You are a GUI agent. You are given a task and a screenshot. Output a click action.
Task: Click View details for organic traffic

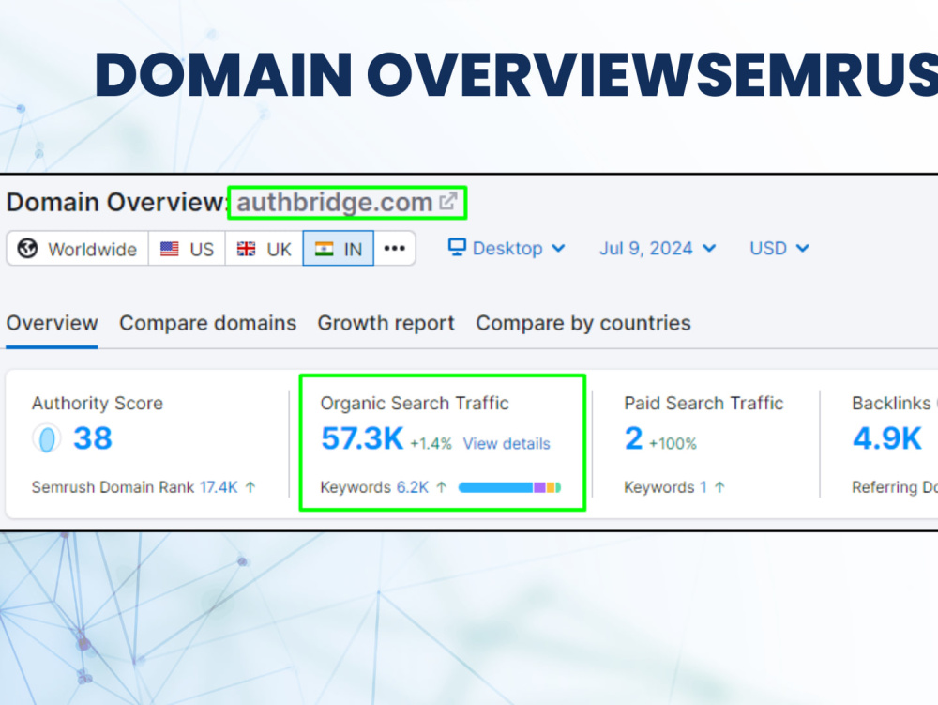coord(507,443)
